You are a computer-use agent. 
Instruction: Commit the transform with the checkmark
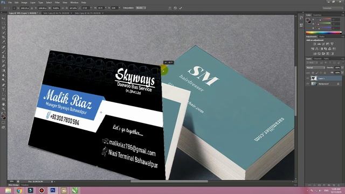181,8
